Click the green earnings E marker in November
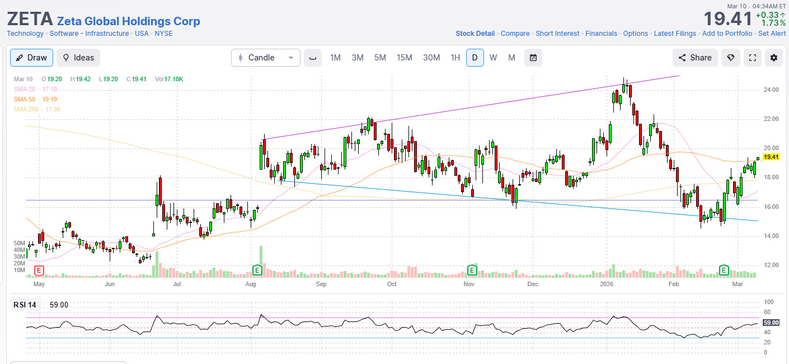789x364 pixels. (x=472, y=270)
